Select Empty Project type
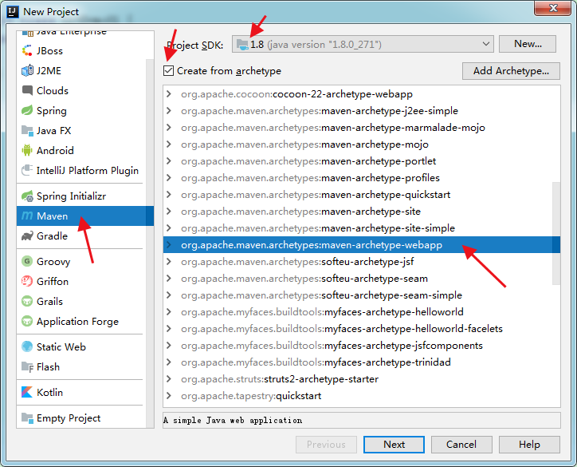This screenshot has height=467, width=577. click(81, 418)
